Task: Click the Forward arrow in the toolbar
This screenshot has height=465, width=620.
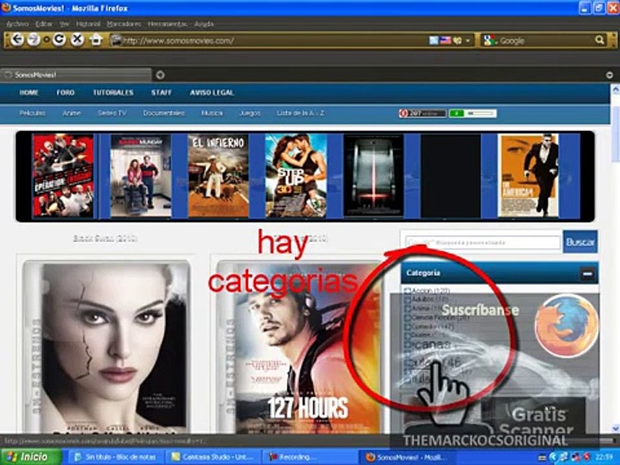Action: coord(34,40)
